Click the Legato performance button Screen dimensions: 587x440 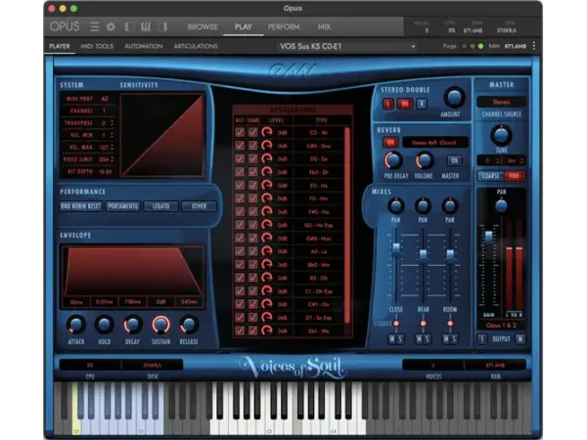pyautogui.click(x=161, y=206)
